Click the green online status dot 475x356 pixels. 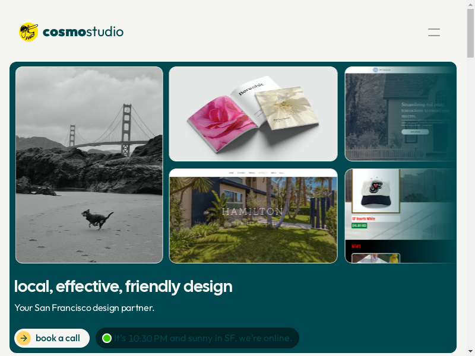pos(107,338)
